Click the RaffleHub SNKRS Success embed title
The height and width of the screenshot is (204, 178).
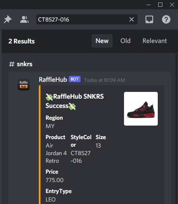(x=75, y=101)
